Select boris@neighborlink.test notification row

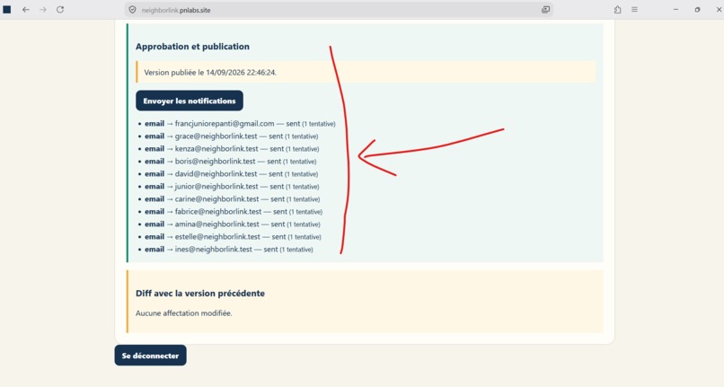(227, 161)
